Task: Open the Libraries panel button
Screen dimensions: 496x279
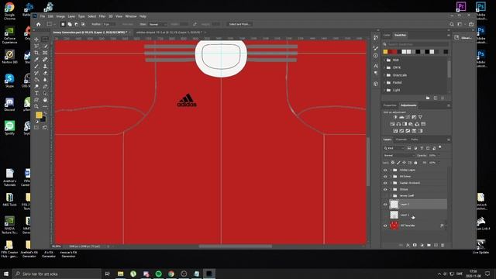Action: (463, 38)
